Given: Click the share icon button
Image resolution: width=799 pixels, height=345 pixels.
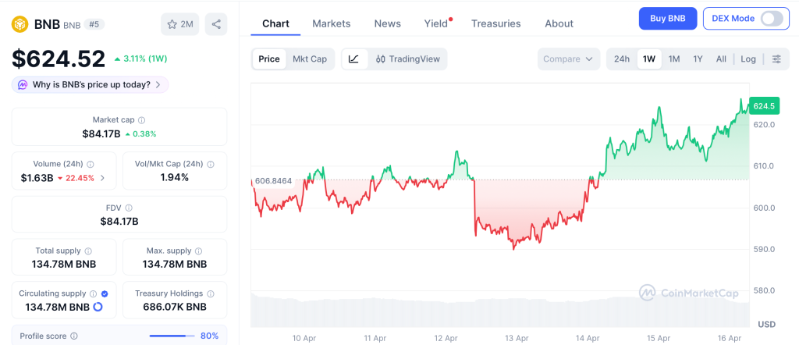Looking at the screenshot, I should [216, 24].
